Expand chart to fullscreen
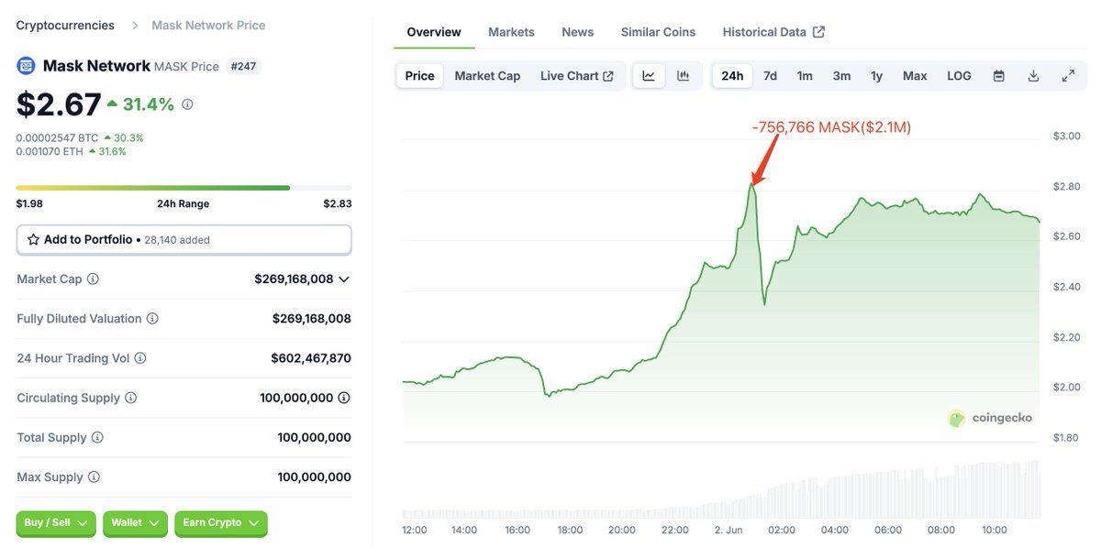The image size is (1101, 547). 1068,76
